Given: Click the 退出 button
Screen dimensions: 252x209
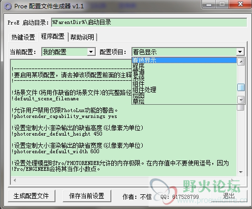Looking at the screenshot, I should coord(229,196).
